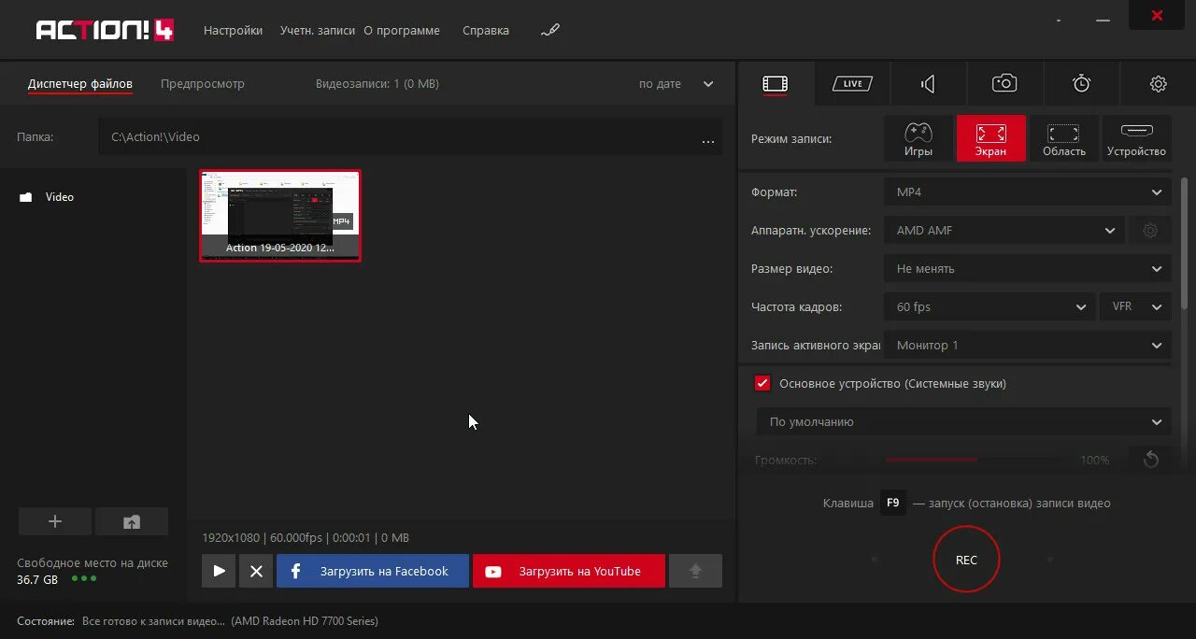Screen dimensions: 1196x639
Task: Select the Область recording mode
Action: 1063,138
